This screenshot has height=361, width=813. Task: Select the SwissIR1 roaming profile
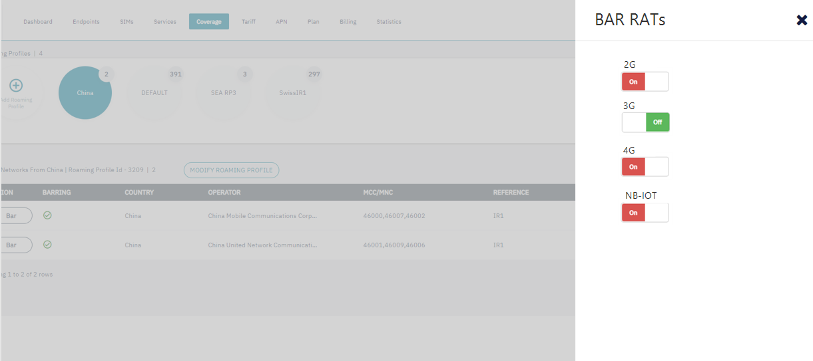pos(293,93)
